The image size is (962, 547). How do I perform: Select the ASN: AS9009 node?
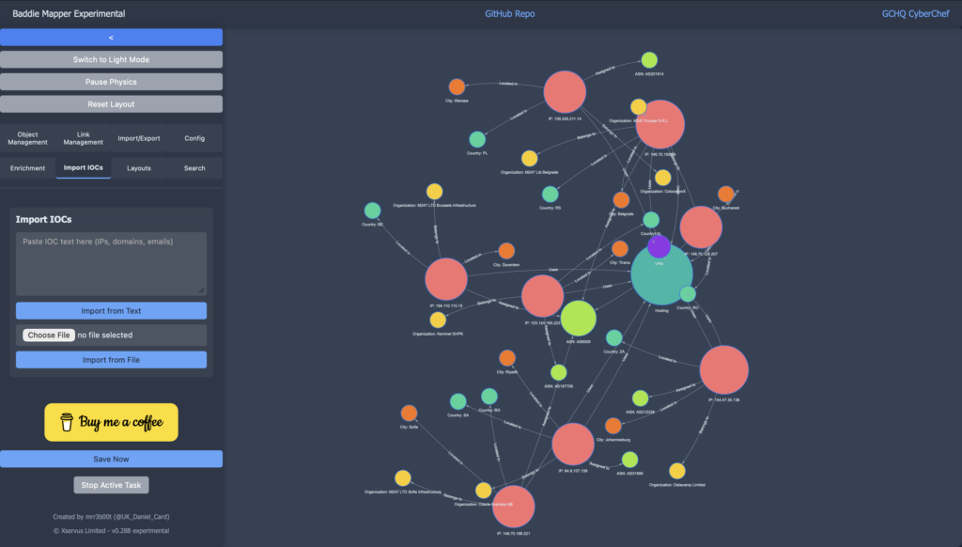pyautogui.click(x=578, y=319)
